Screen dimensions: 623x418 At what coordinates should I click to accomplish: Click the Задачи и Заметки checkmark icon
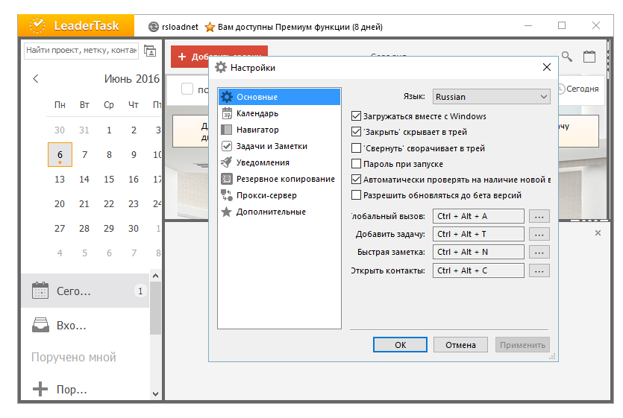click(227, 146)
